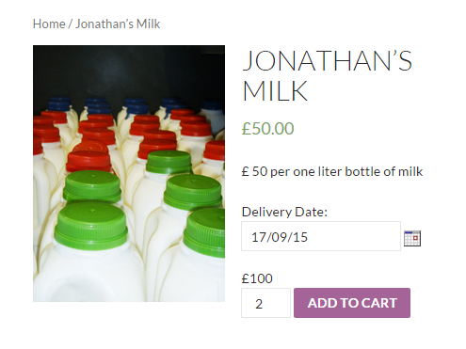Click the Delivery Date label
466x349 pixels.
[284, 212]
